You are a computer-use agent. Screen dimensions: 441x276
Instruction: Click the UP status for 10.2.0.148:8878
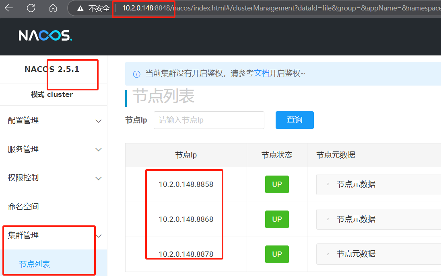pyautogui.click(x=277, y=254)
